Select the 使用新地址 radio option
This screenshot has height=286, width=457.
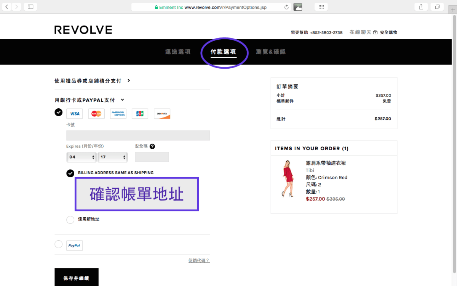pyautogui.click(x=70, y=220)
